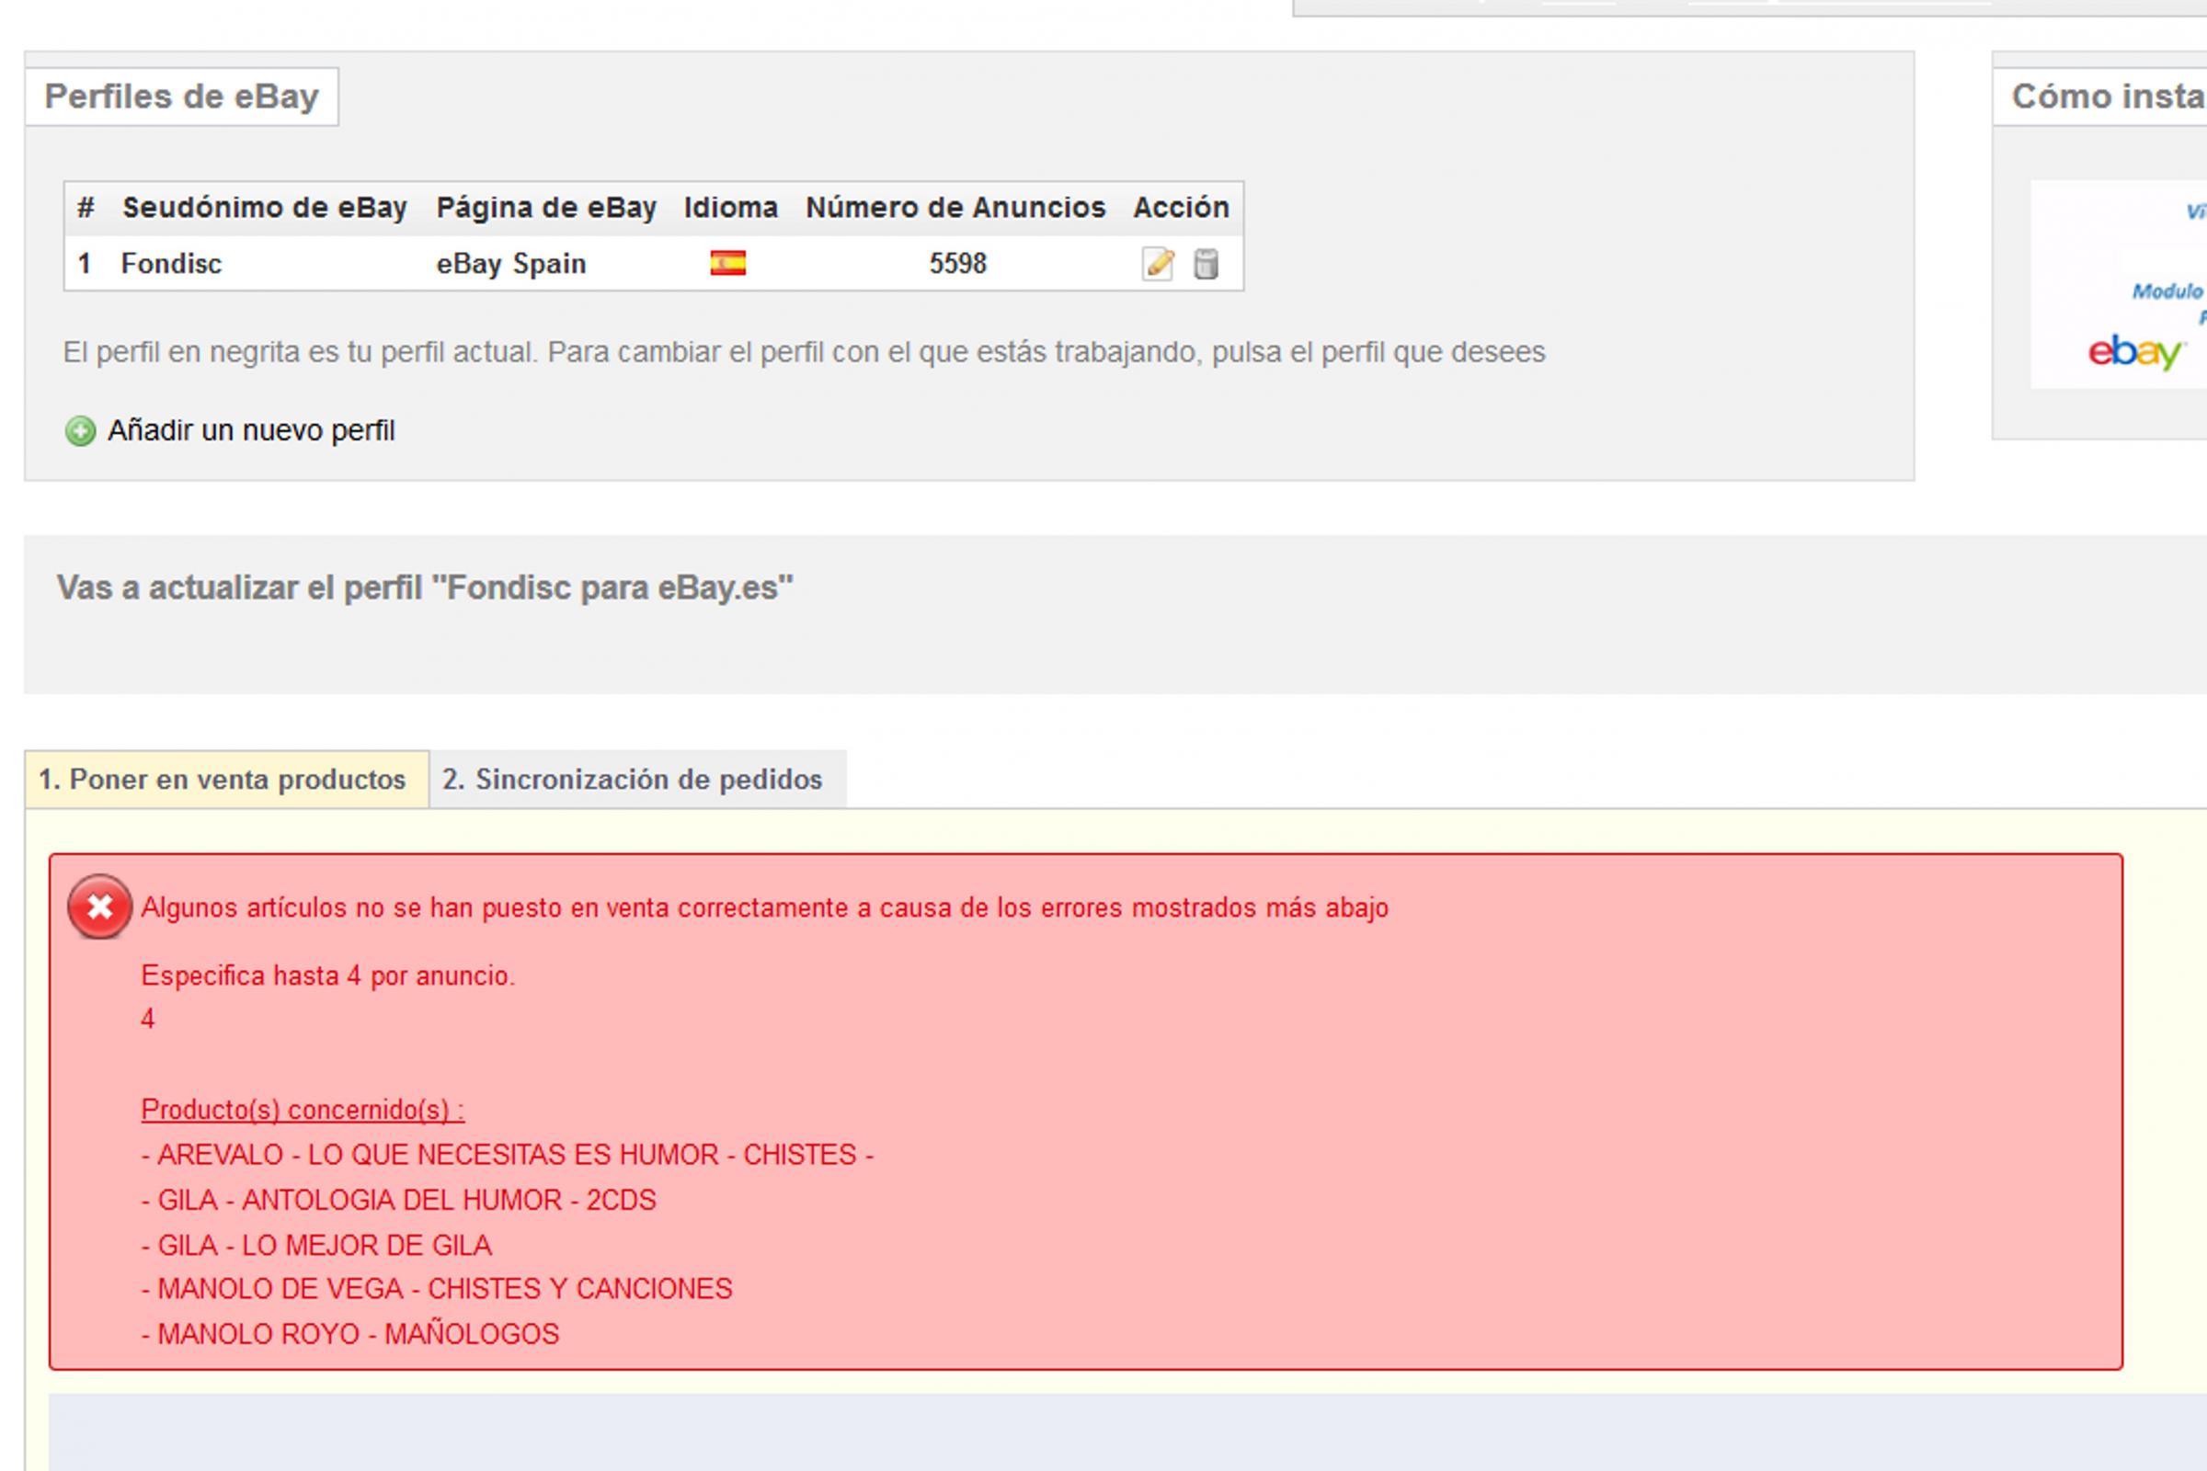Switch to Sincronización de pedidos tab
Screen dimensions: 2207x1471
[x=633, y=780]
